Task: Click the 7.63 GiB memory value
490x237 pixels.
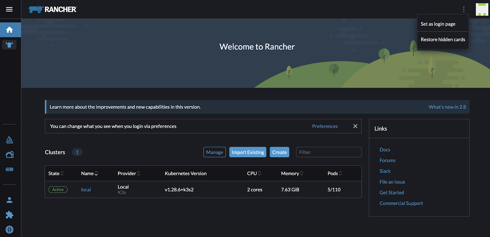Action: [290, 190]
